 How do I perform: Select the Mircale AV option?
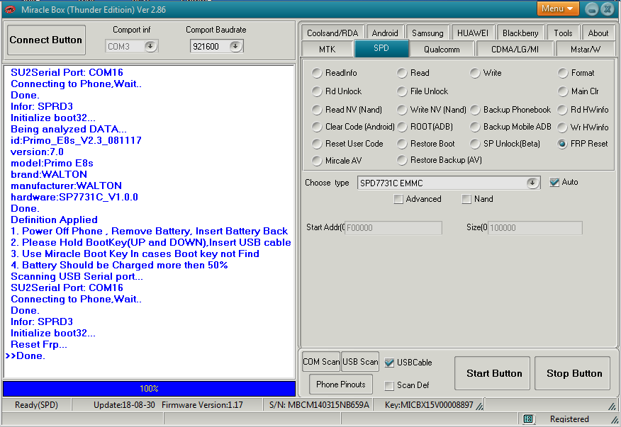[337, 160]
